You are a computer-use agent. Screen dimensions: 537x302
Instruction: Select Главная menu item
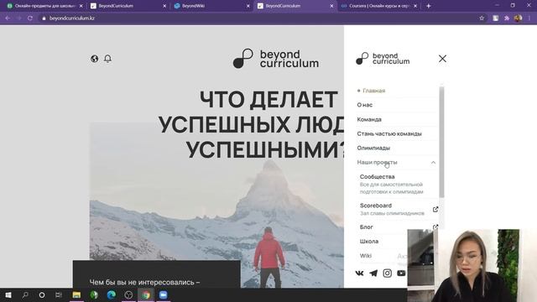[x=373, y=91]
